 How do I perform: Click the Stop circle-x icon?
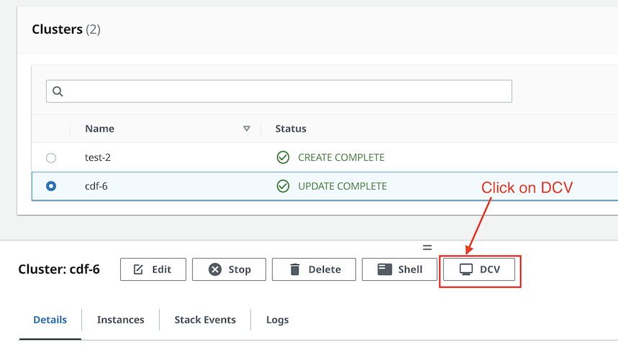(215, 269)
